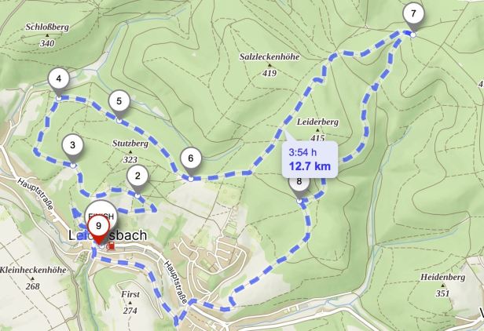Click the Leidersbach town name label
Screen dimensions: 484x331
pyautogui.click(x=108, y=235)
